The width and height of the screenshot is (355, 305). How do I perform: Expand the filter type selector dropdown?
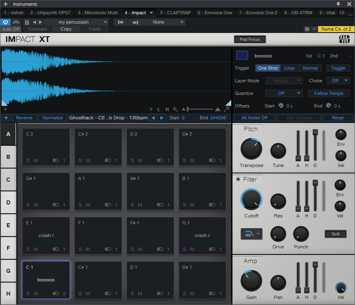(x=251, y=234)
